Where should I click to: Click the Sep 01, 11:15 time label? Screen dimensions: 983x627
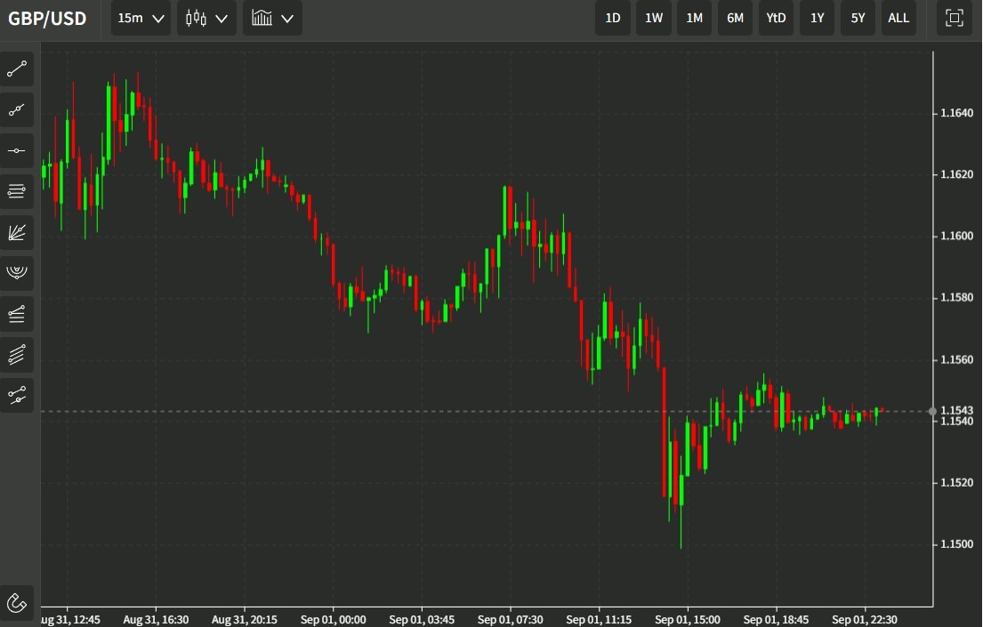pos(599,620)
